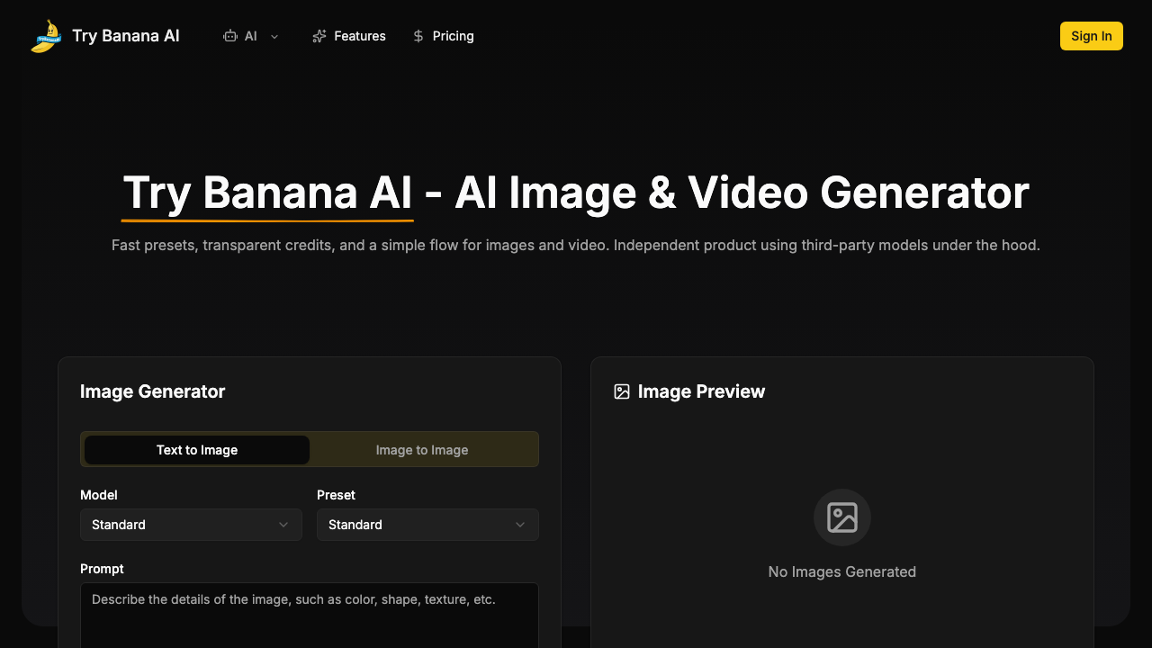Click the sparkles Features icon

(319, 36)
